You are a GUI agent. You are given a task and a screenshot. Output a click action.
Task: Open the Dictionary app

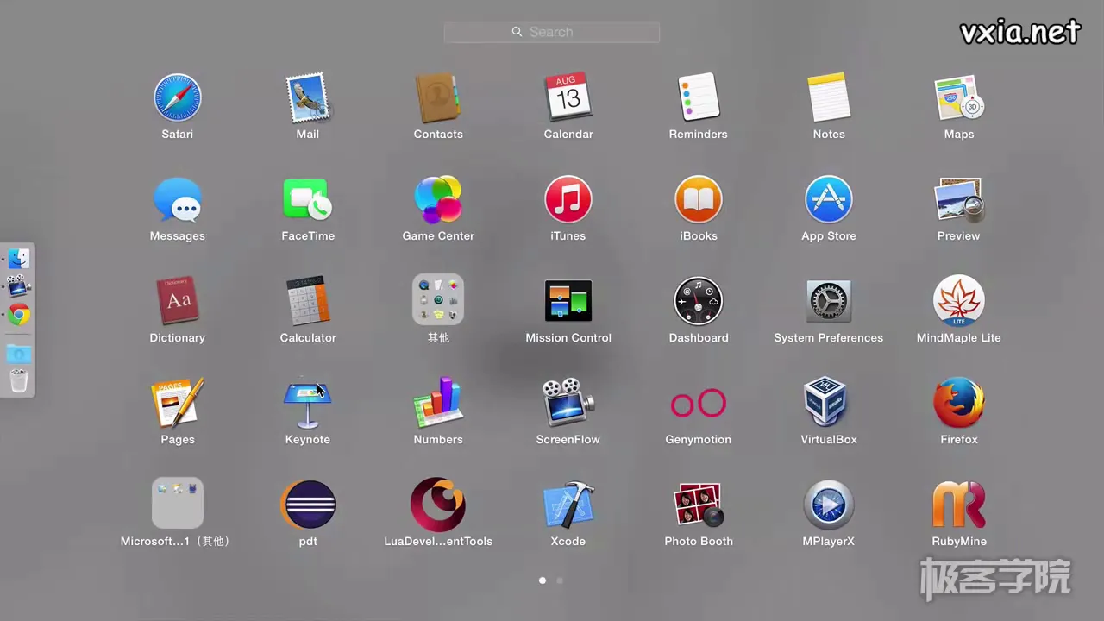178,301
